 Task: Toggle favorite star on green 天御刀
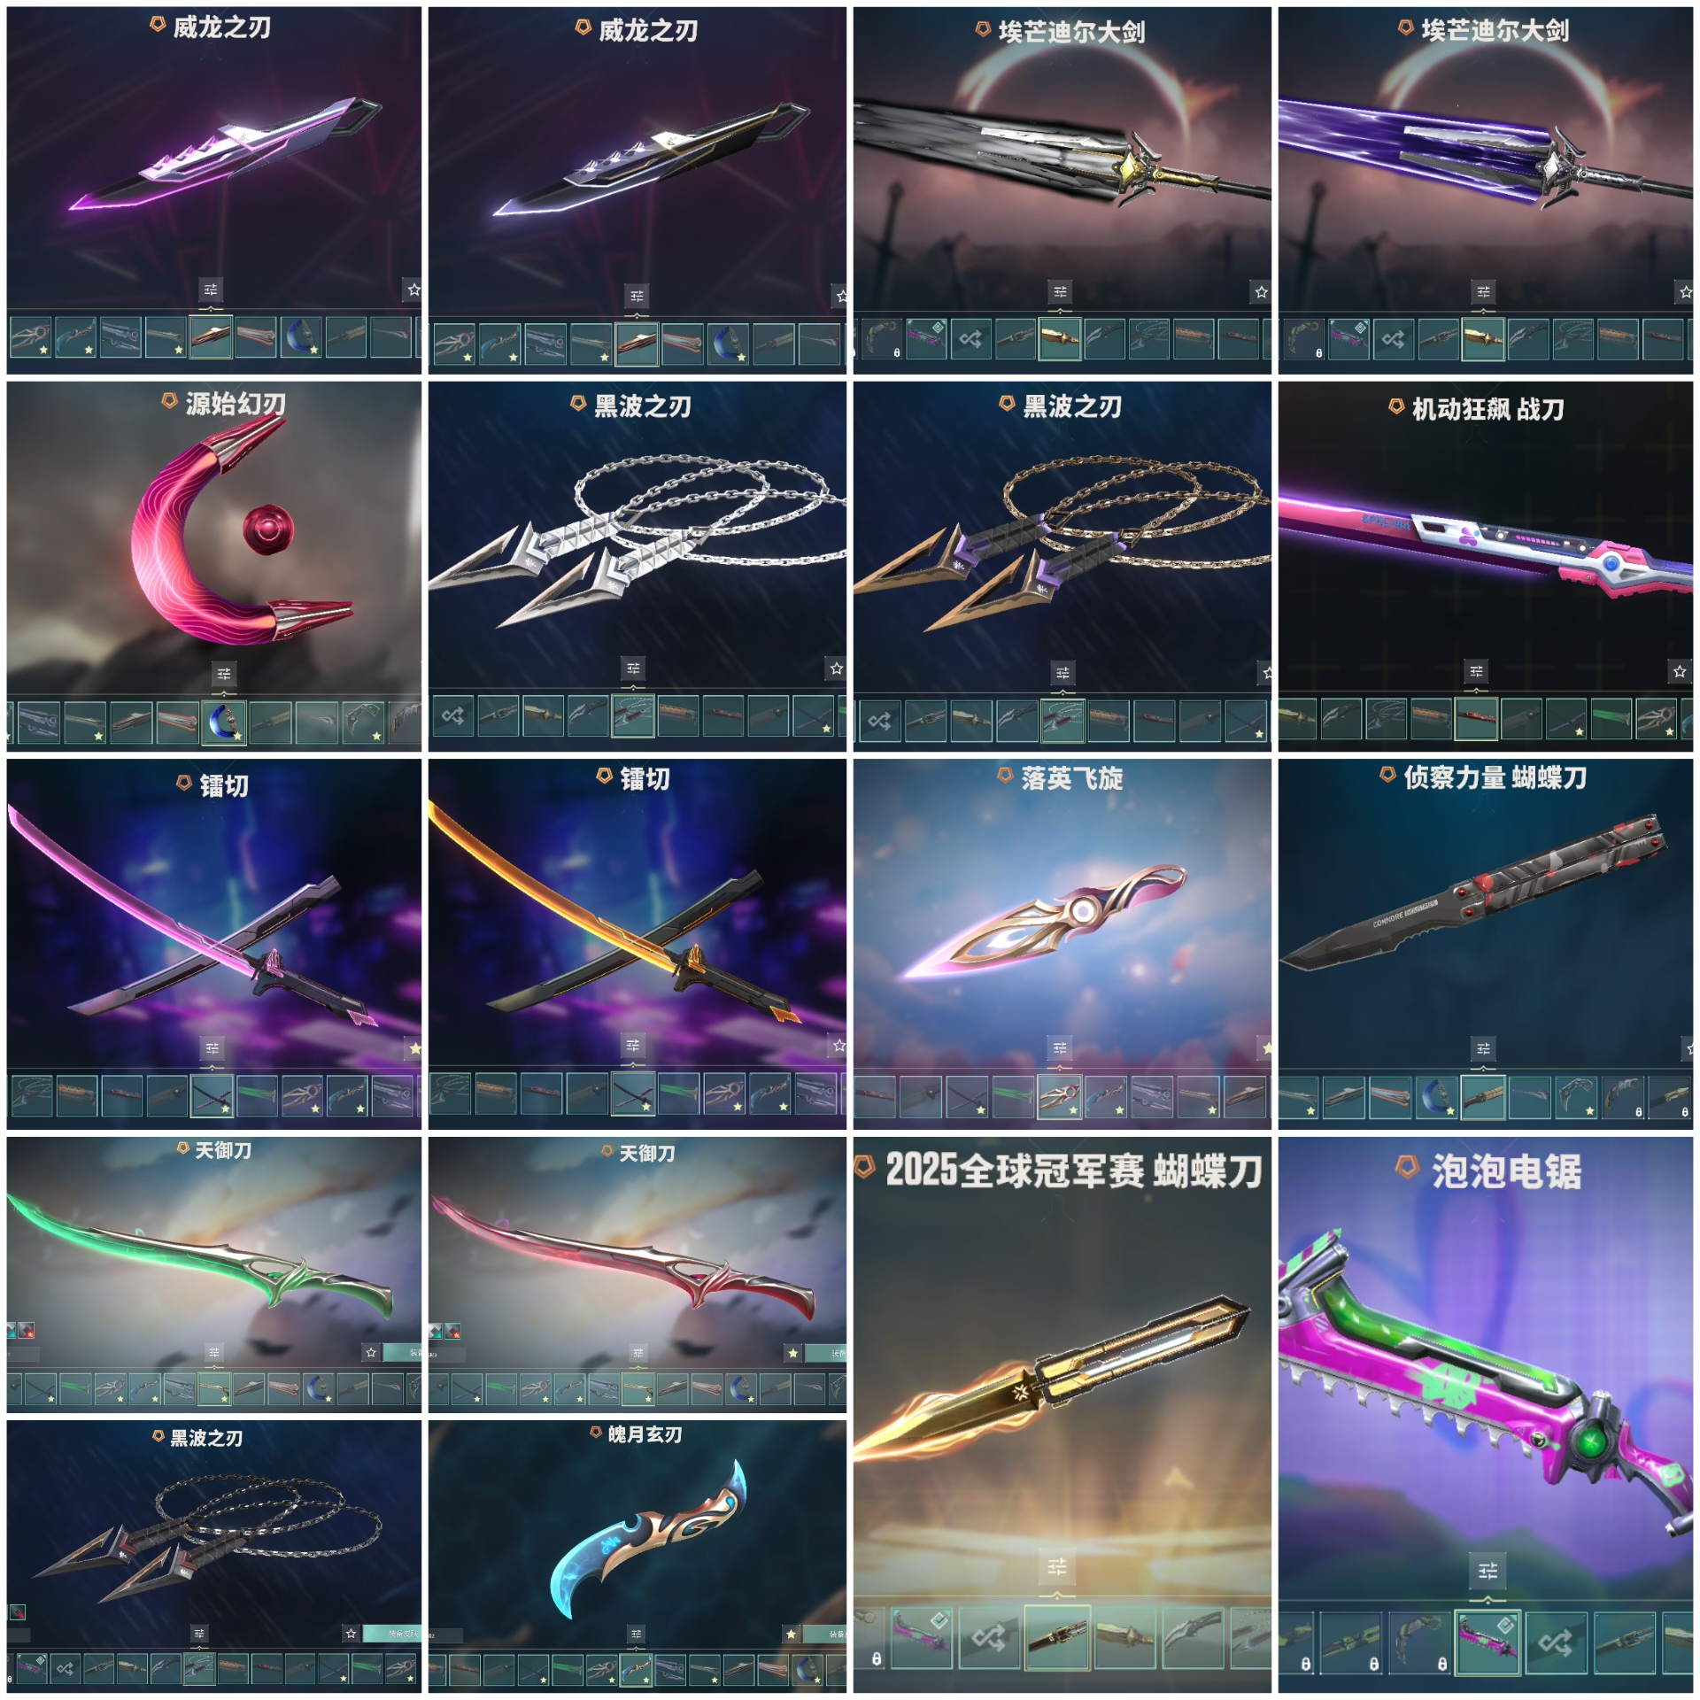tap(371, 1352)
